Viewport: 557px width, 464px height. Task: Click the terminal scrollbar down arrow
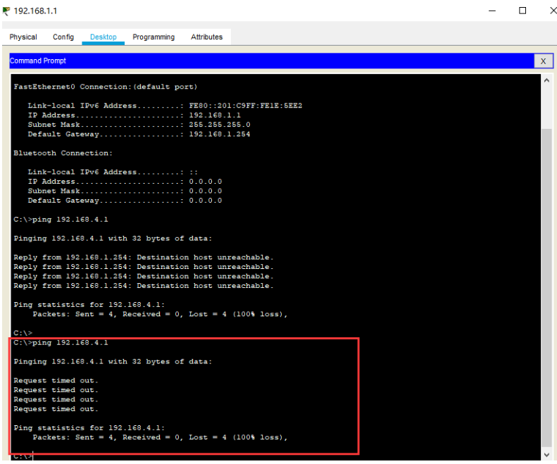click(546, 454)
